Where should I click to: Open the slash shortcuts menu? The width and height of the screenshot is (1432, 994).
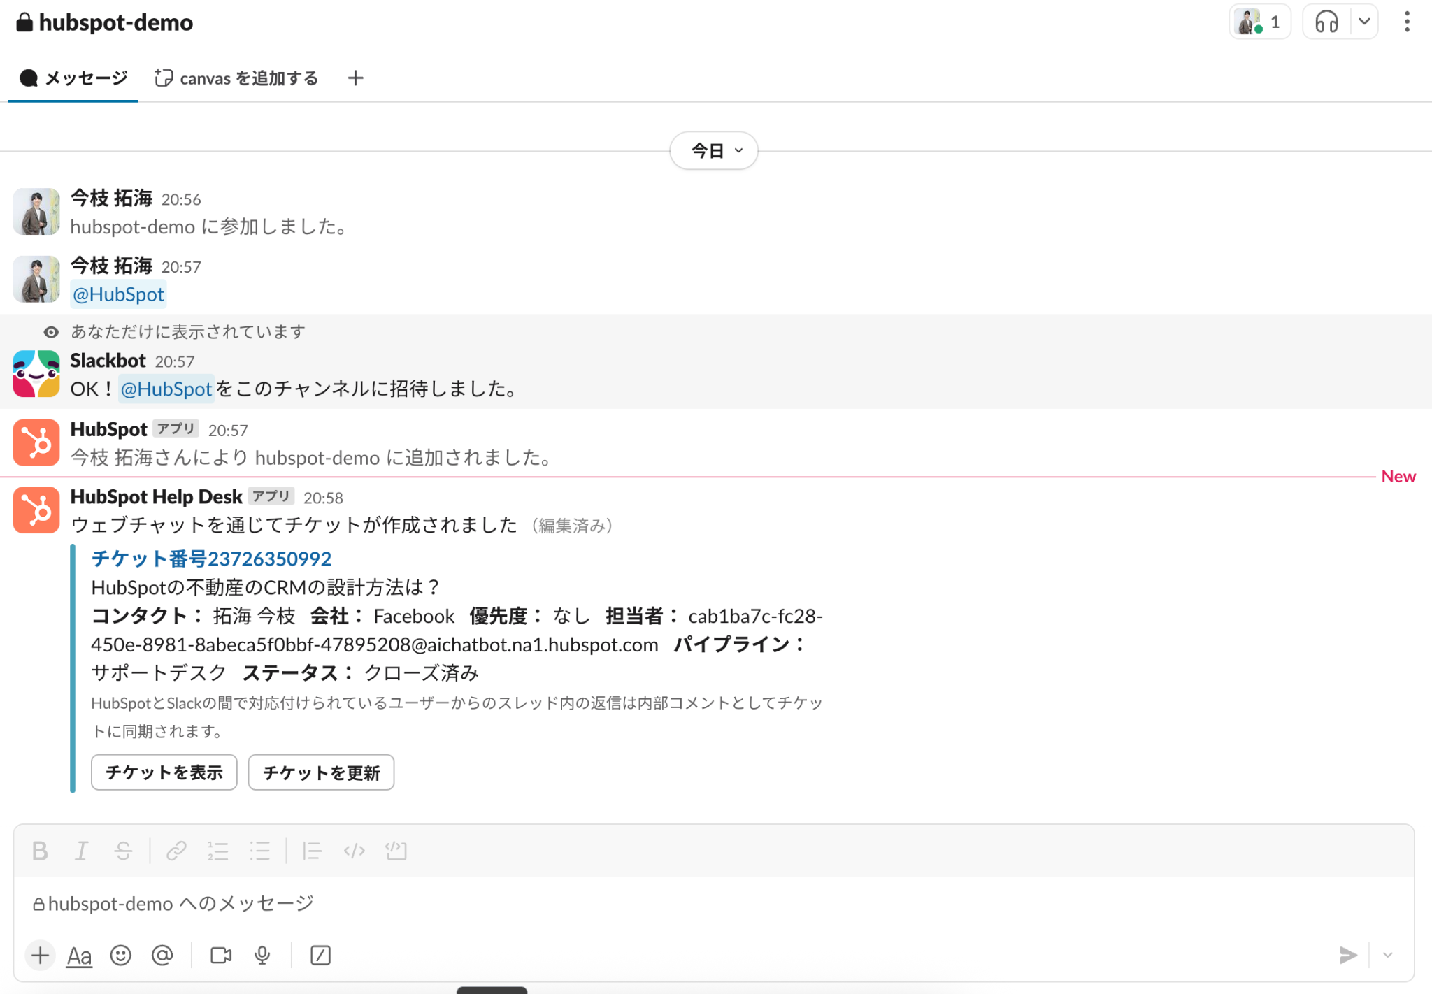(x=320, y=955)
